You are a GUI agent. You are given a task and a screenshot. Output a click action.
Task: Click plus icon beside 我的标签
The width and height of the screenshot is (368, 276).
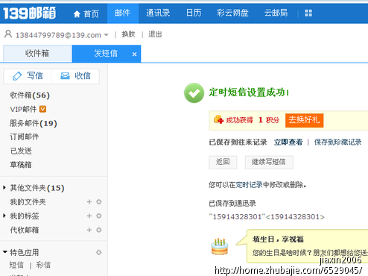[89, 216]
